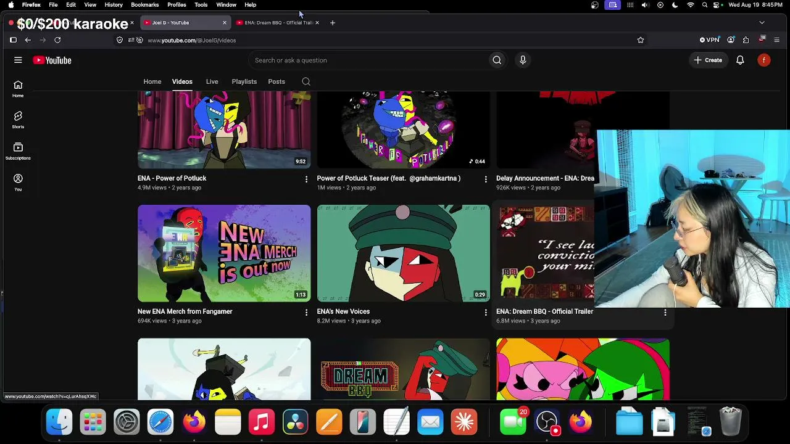Viewport: 790px width, 444px height.
Task: Open the Firefox extensions menu
Action: point(746,40)
